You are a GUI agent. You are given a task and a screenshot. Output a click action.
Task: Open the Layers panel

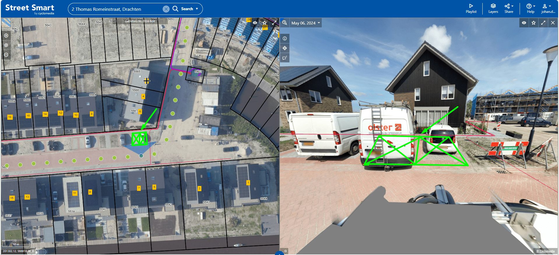[493, 8]
